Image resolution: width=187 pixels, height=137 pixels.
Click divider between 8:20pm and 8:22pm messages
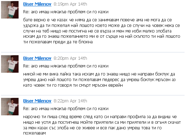point(93,95)
